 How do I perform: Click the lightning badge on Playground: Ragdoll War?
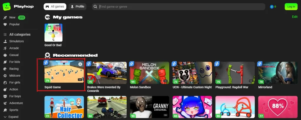pyautogui.click(x=217, y=64)
